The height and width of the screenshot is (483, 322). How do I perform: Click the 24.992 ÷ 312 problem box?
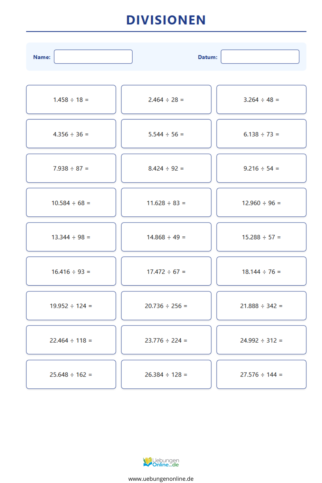(261, 340)
